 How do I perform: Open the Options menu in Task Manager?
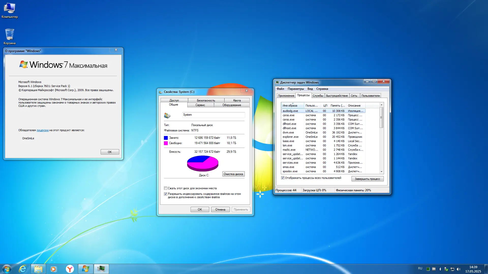click(296, 89)
